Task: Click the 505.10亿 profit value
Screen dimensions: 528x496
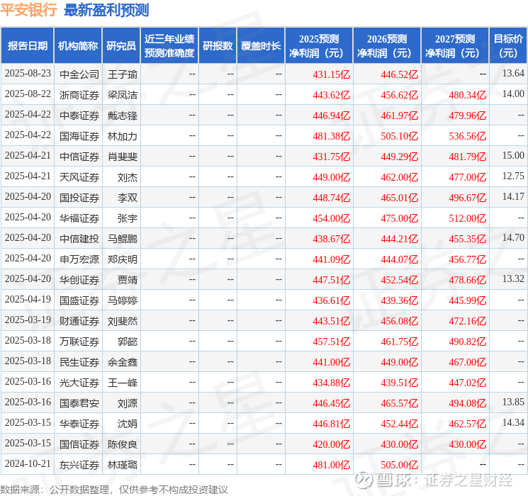Action: pyautogui.click(x=400, y=136)
